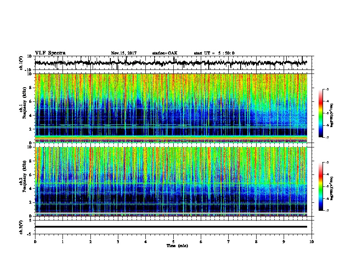Click the ch.1 color scale log(PSD) label
The image size is (351, 271).
click(332, 115)
